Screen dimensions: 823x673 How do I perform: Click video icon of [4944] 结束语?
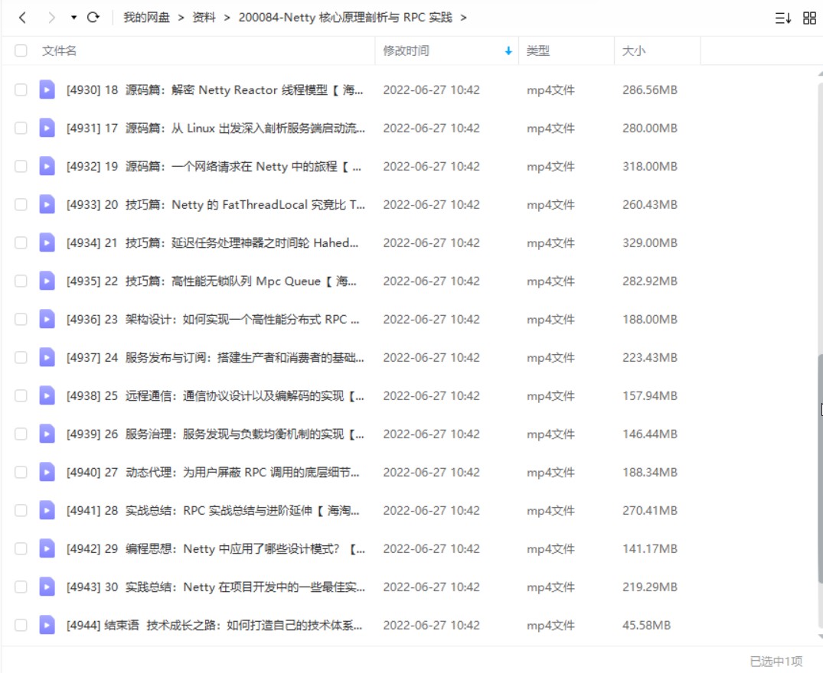(47, 626)
